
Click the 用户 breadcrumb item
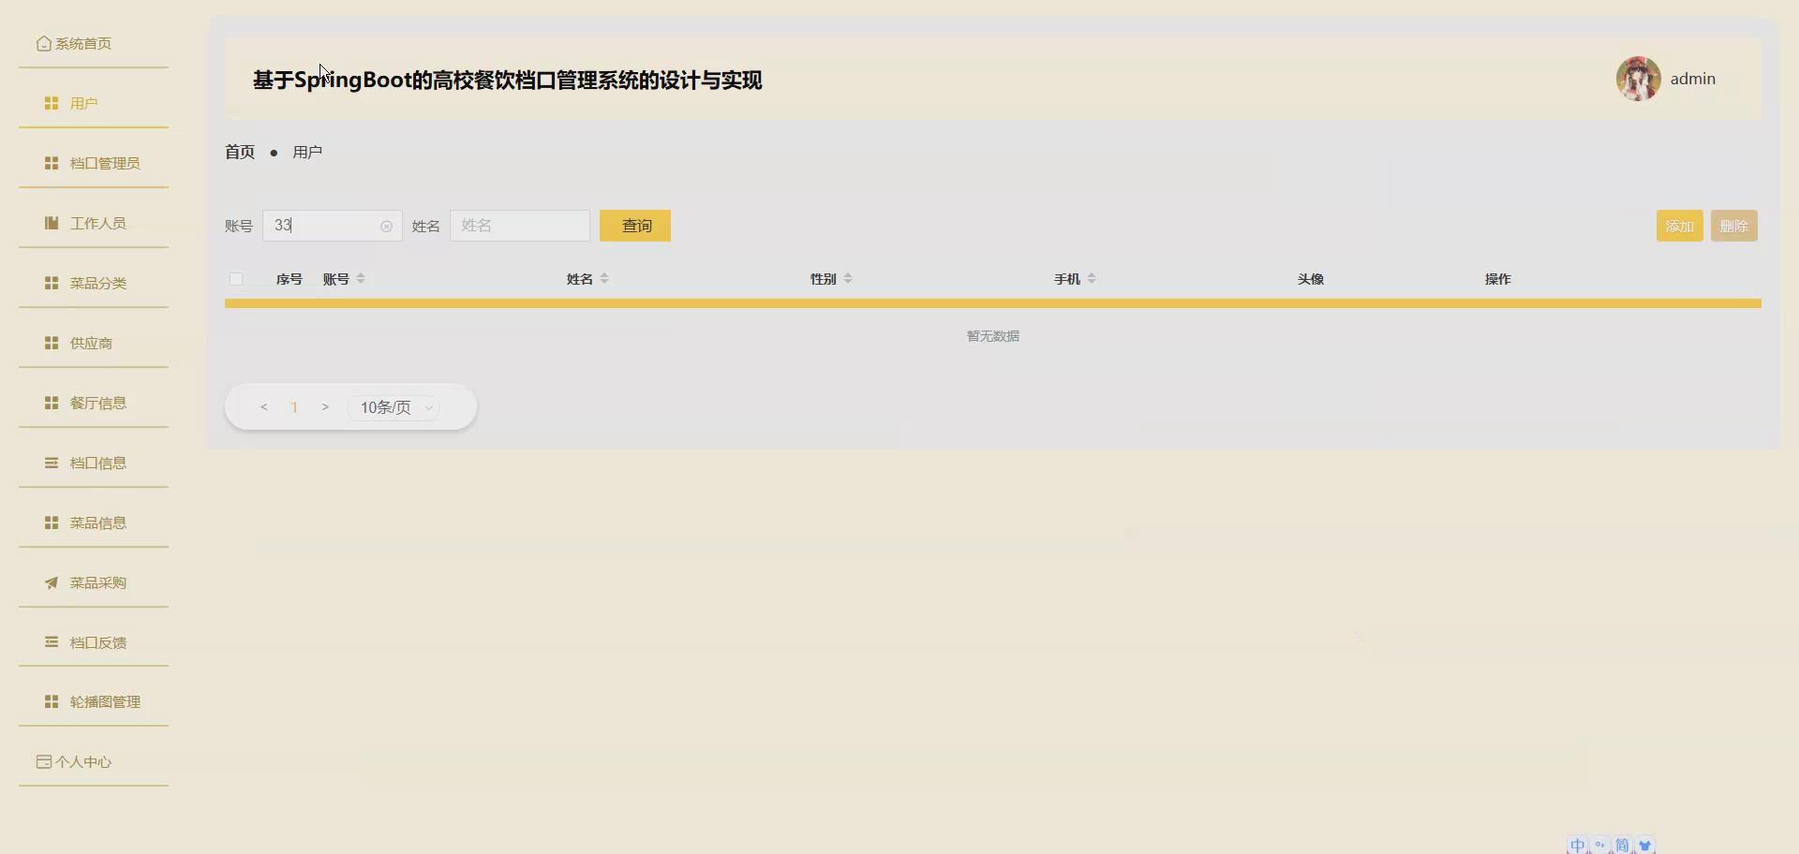(307, 152)
